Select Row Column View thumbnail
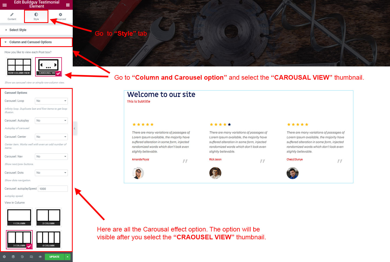The image size is (390, 262). [x=19, y=67]
